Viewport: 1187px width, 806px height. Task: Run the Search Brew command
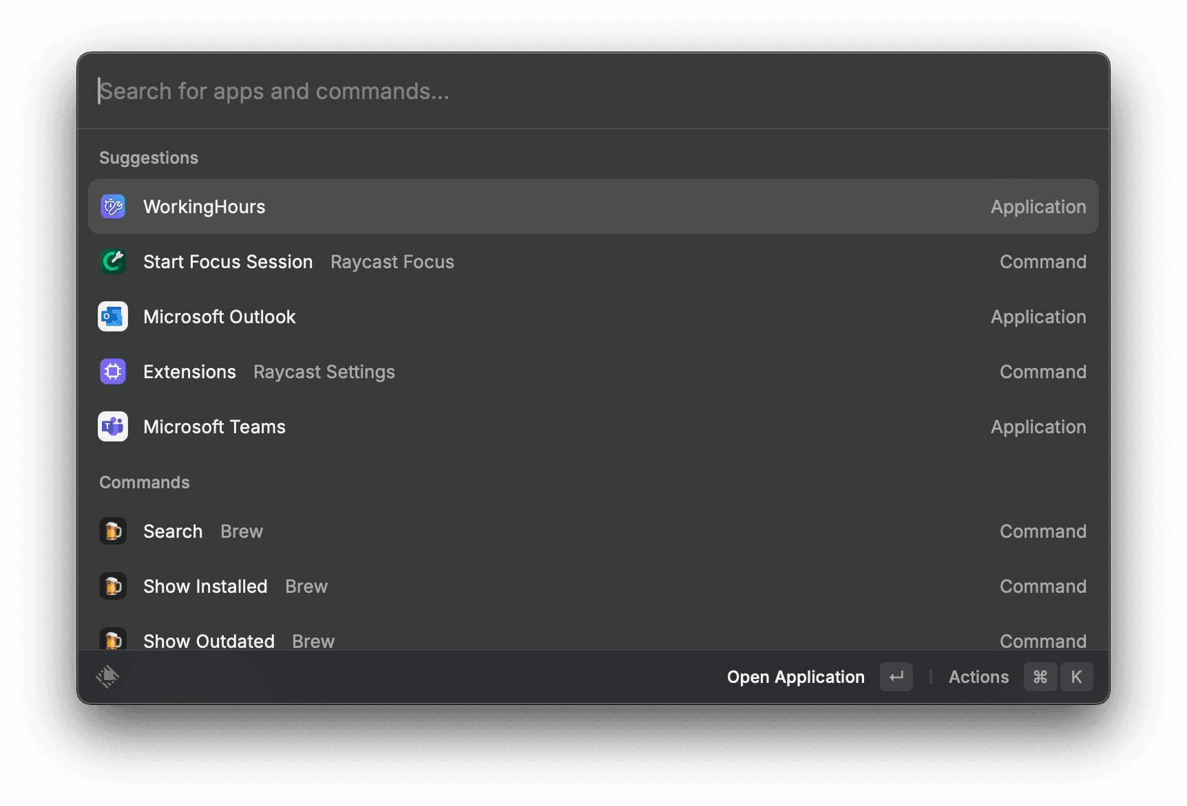click(x=172, y=530)
